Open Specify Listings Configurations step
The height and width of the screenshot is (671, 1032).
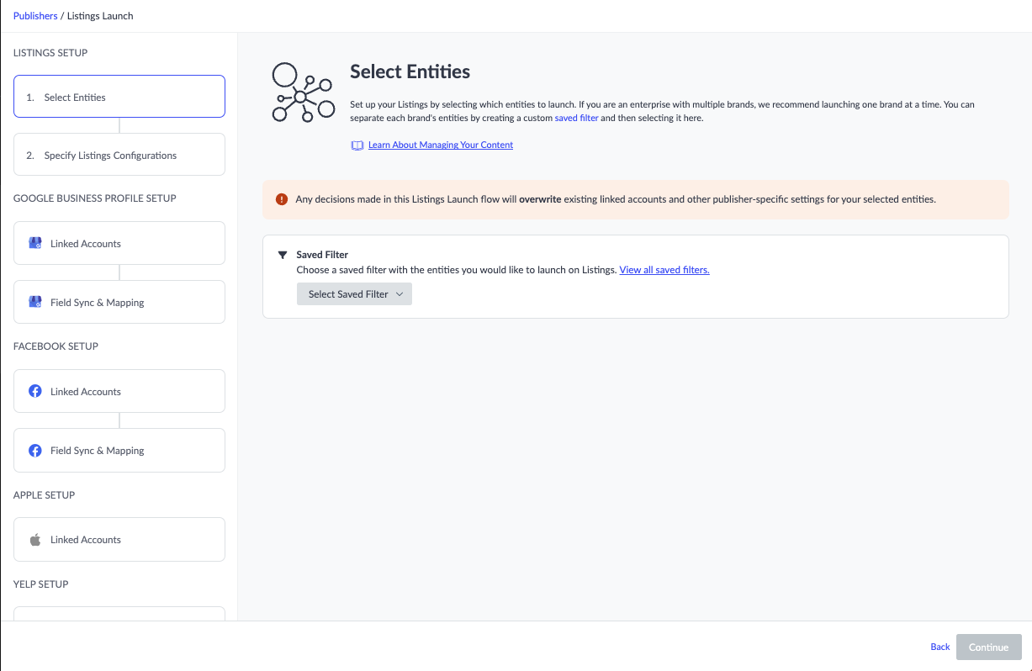point(119,155)
